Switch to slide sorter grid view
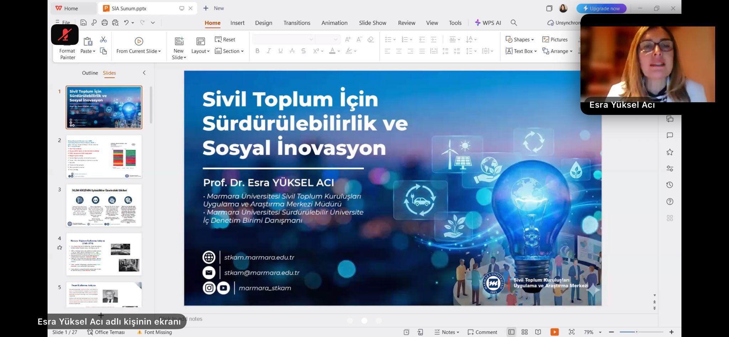Screen dimensions: 729x337 point(524,332)
